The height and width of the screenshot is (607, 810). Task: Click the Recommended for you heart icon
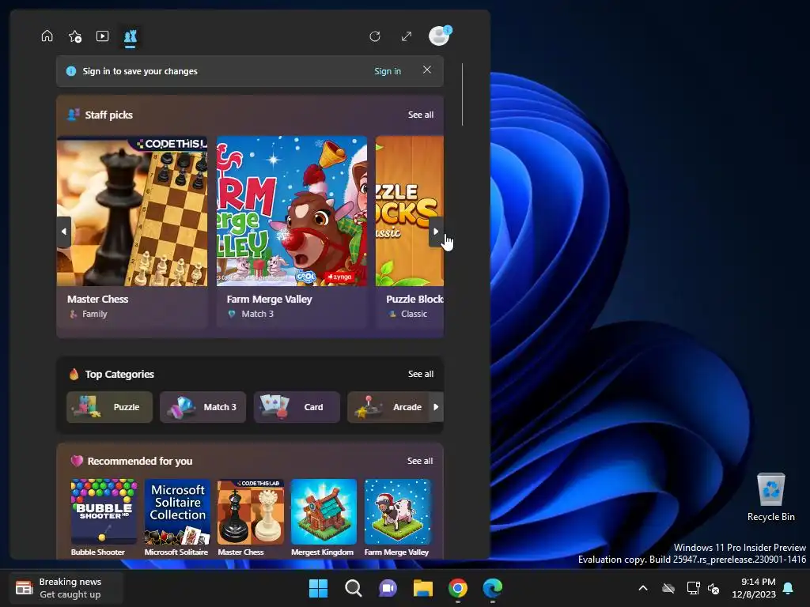(77, 461)
